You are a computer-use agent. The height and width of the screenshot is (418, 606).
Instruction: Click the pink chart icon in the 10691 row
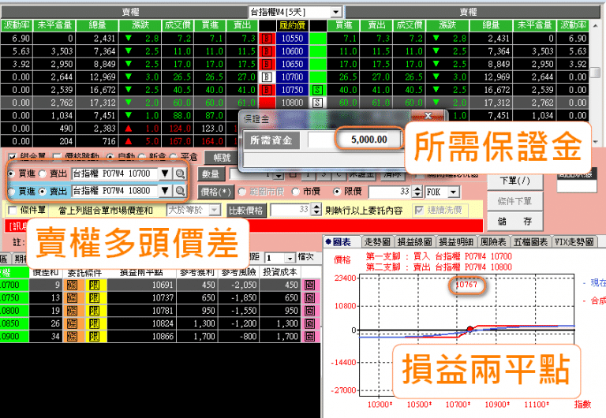point(309,285)
